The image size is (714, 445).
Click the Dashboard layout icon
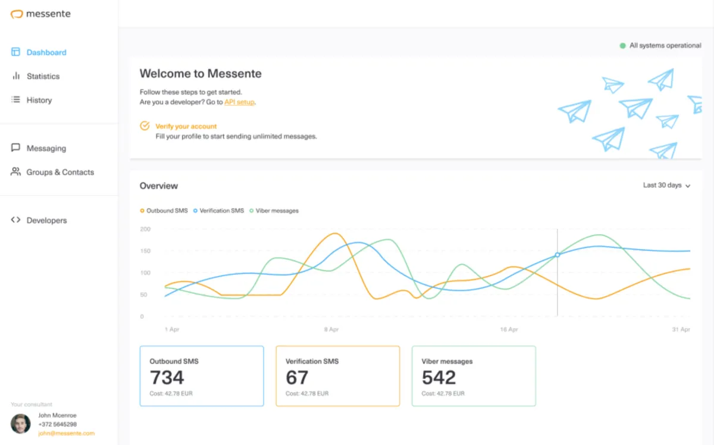pos(16,52)
